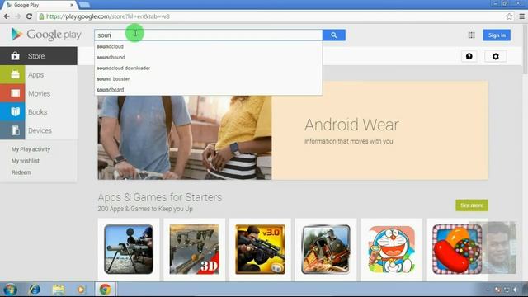Open the train game app icon

pos(326,249)
